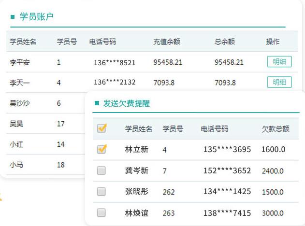Click the 欠款总额 column header
Viewport: 305px width, 226px height.
coord(276,129)
